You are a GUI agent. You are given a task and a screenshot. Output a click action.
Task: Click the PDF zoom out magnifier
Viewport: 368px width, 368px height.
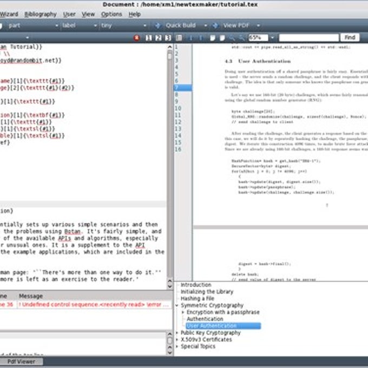coord(241,38)
